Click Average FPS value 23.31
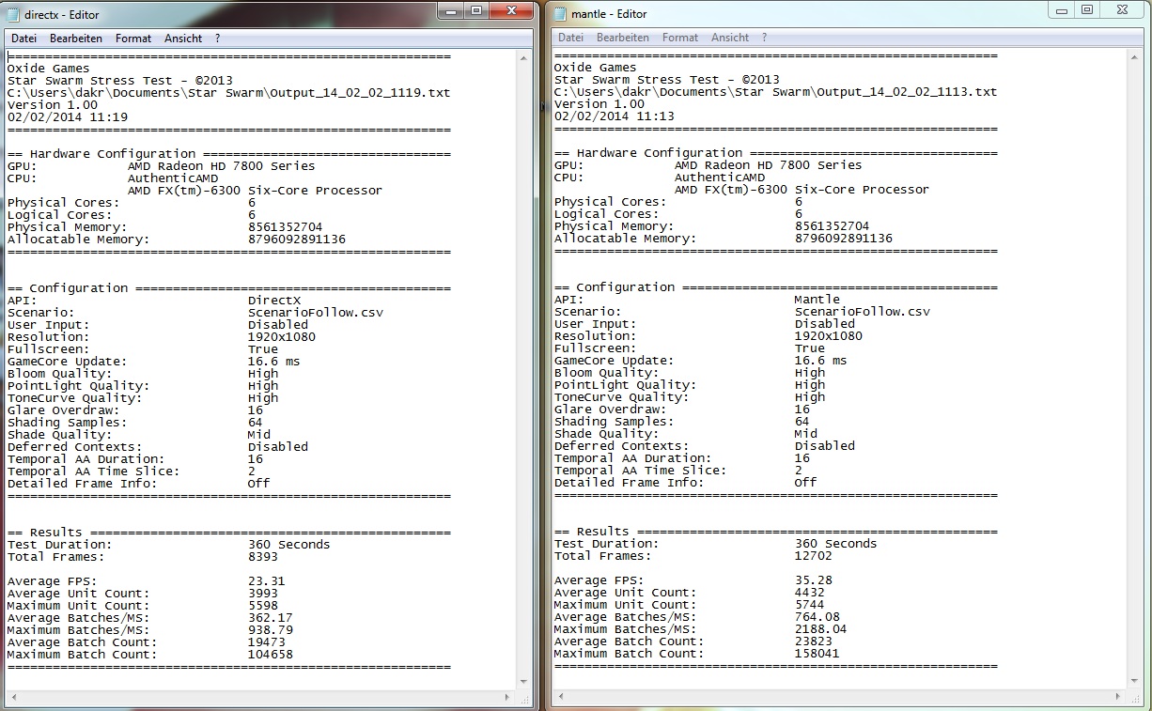The image size is (1152, 711). click(x=267, y=581)
